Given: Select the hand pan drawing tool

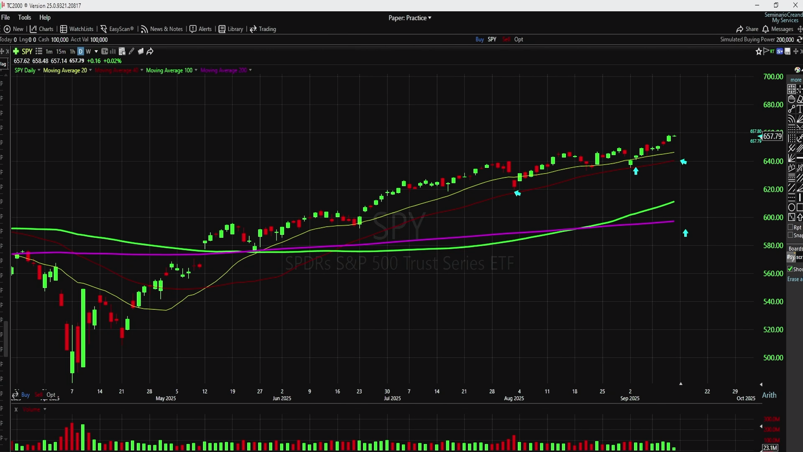Looking at the screenshot, I should [791, 99].
